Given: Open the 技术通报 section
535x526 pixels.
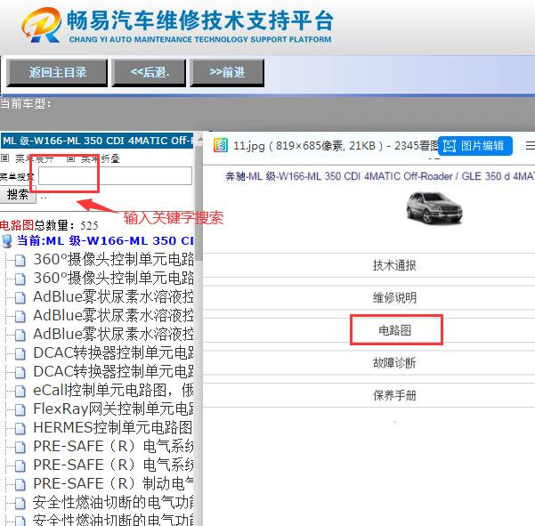Looking at the screenshot, I should tap(394, 265).
